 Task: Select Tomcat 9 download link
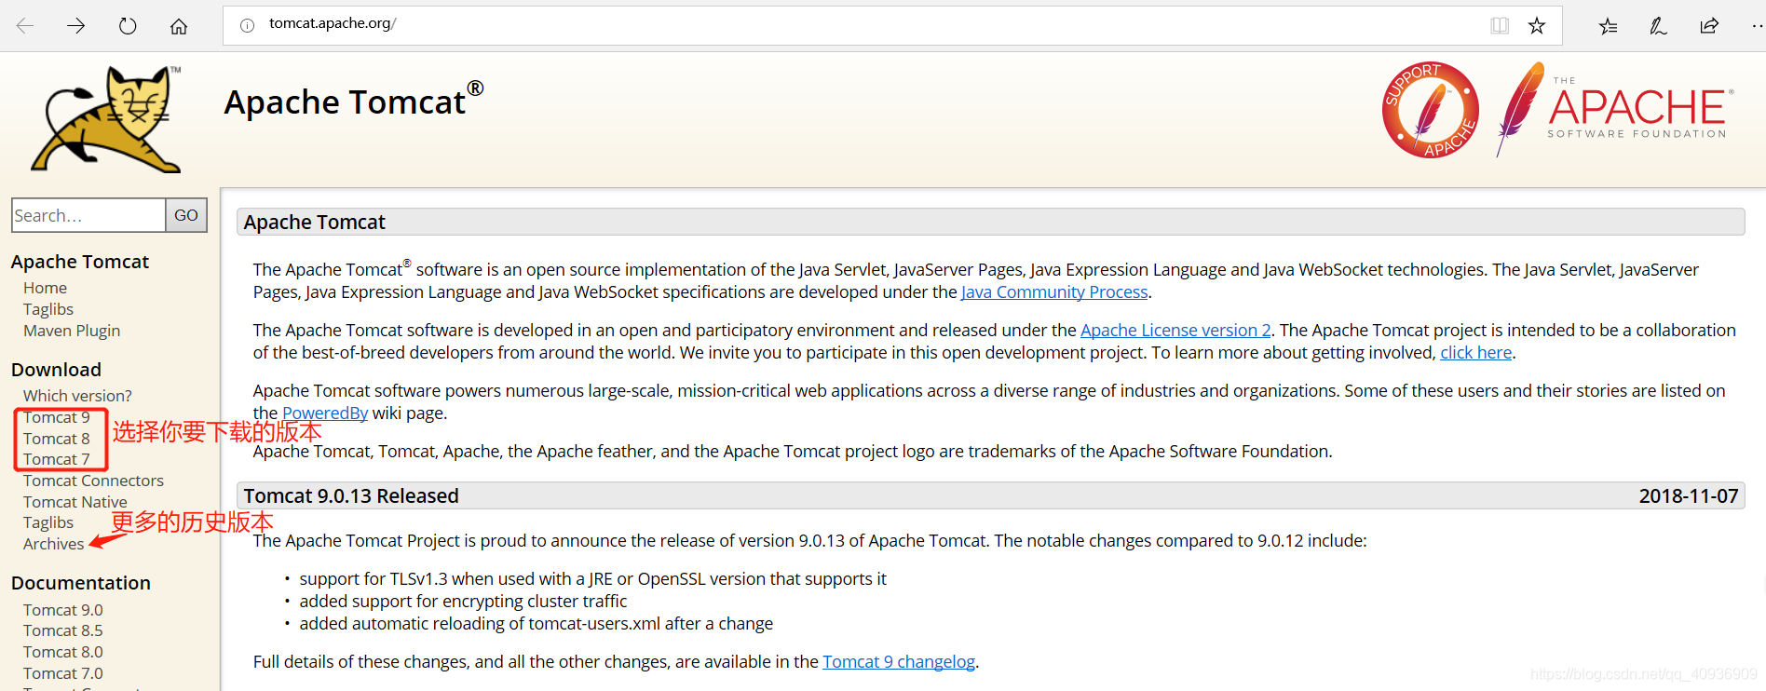point(57,417)
